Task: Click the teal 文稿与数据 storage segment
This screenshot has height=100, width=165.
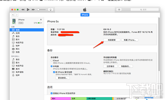Action: (x=99, y=99)
